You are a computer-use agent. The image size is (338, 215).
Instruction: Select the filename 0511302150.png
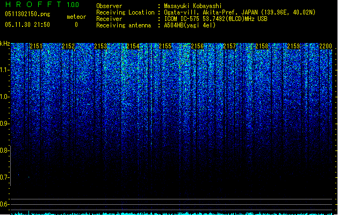click(x=27, y=15)
